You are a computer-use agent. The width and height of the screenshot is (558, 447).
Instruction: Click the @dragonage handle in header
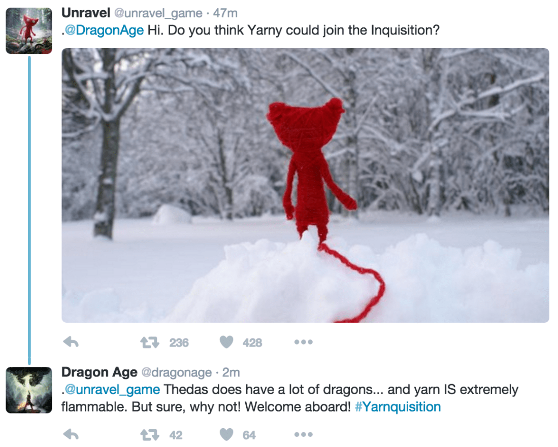coord(177,373)
